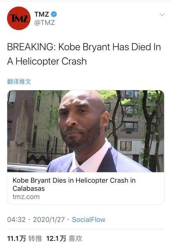The width and height of the screenshot is (171, 246).
Task: Select the @TMZ handle
Action: [44, 22]
